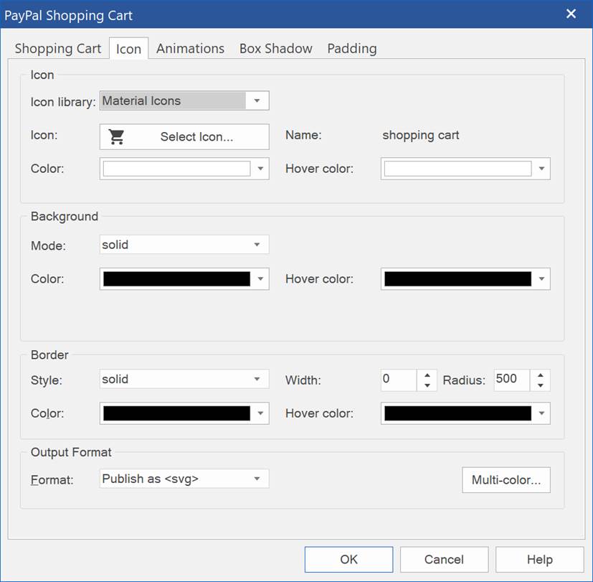Viewport: 593px width, 582px height.
Task: Pick the Border hover color swatch
Action: [x=457, y=413]
